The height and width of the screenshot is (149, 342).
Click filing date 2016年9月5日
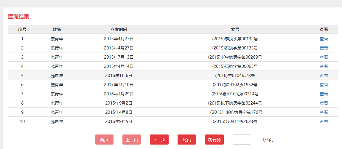pos(119,121)
